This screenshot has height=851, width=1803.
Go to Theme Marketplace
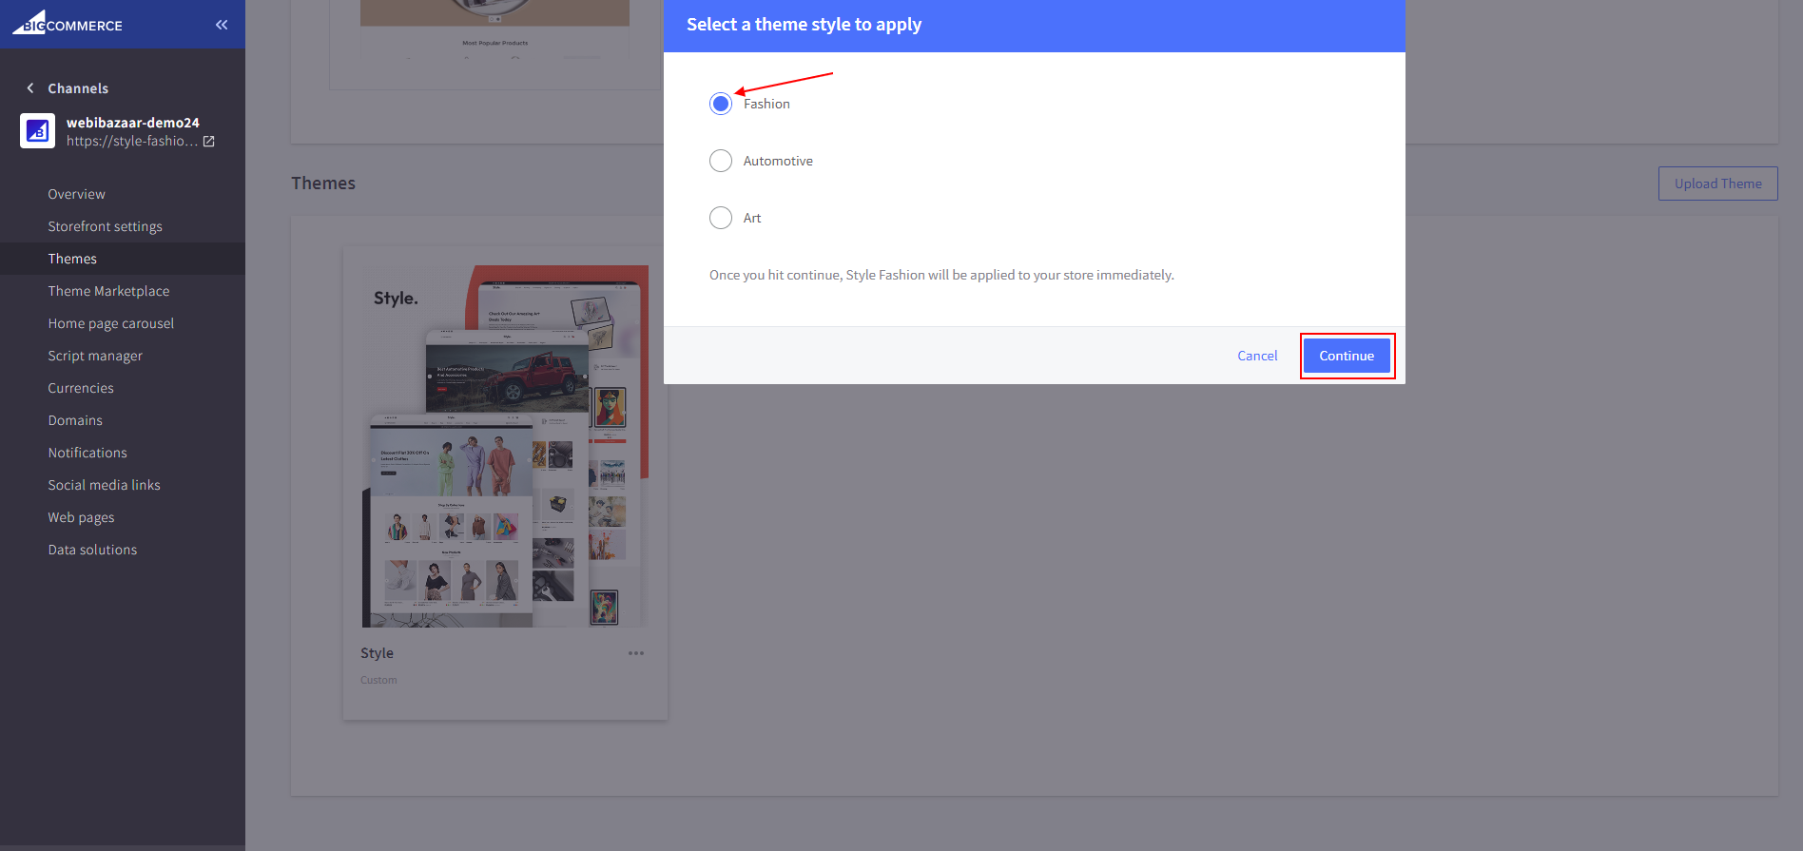click(109, 291)
